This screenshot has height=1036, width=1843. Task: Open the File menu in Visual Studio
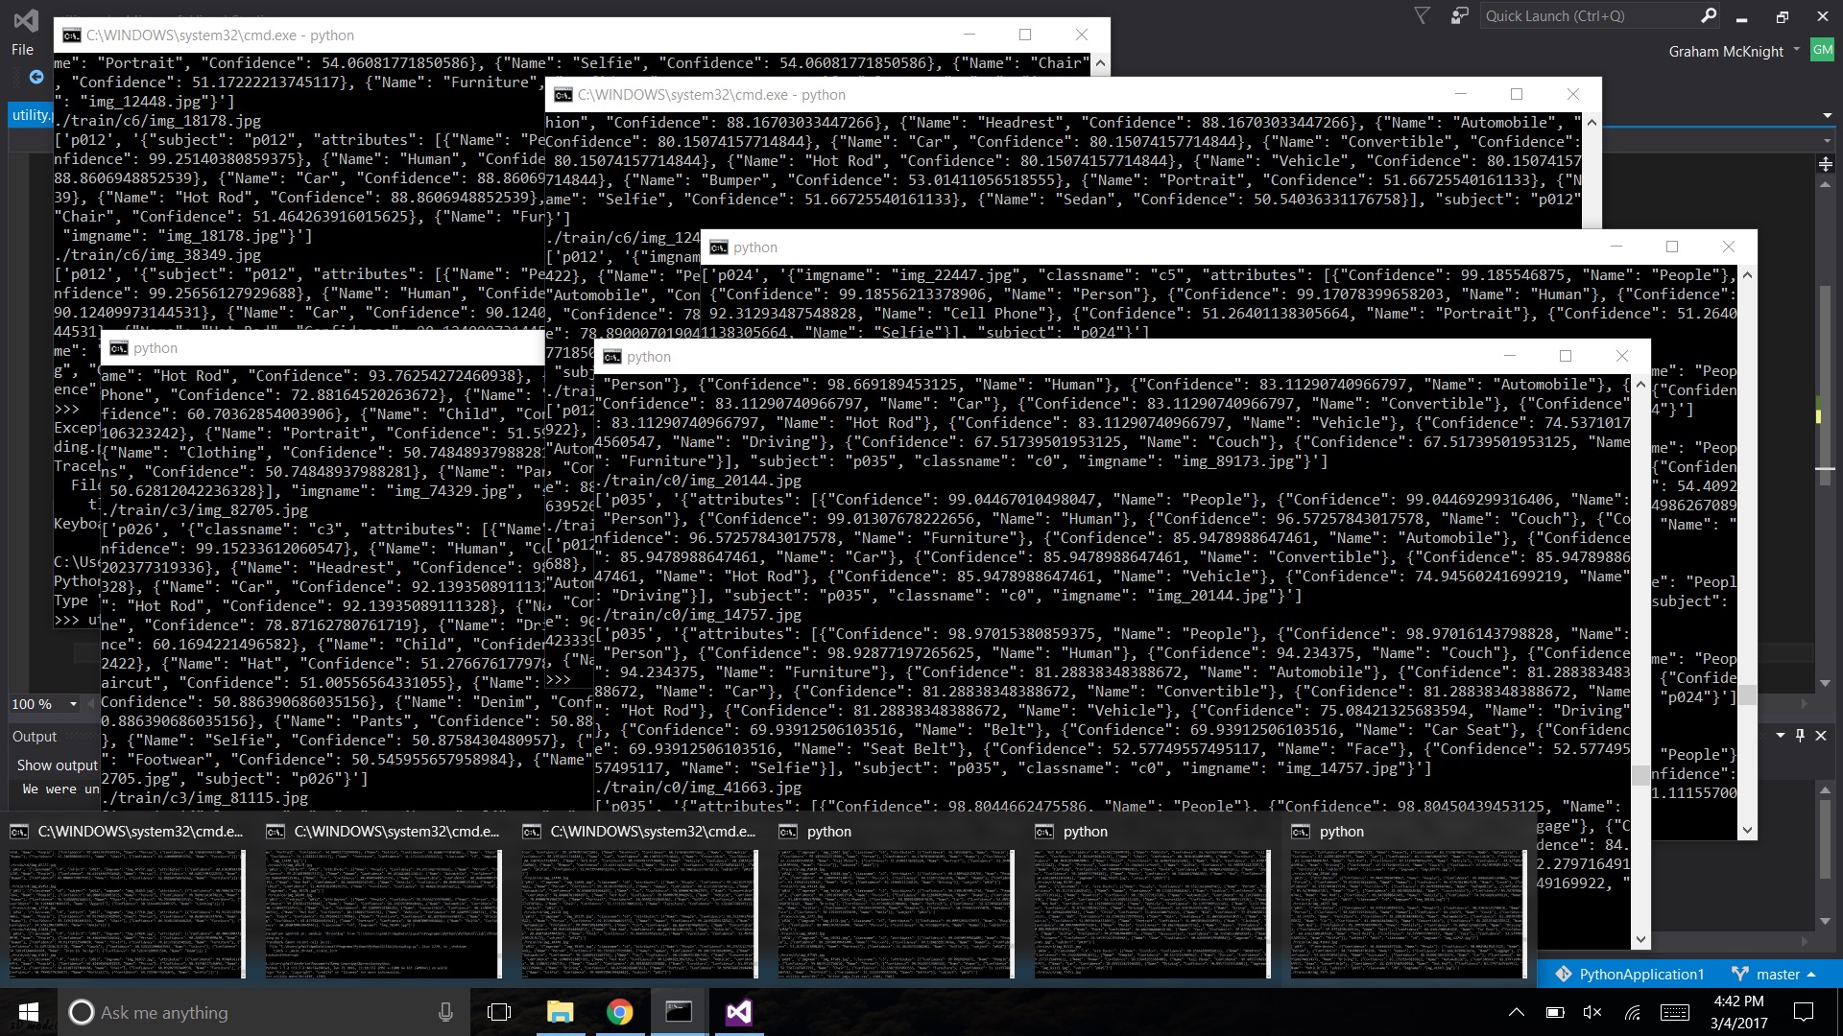tap(22, 50)
